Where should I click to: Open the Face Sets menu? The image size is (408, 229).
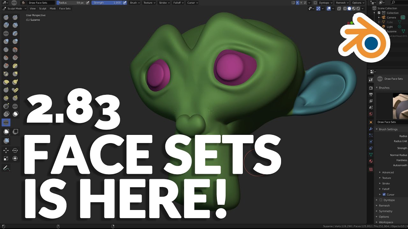pyautogui.click(x=65, y=9)
